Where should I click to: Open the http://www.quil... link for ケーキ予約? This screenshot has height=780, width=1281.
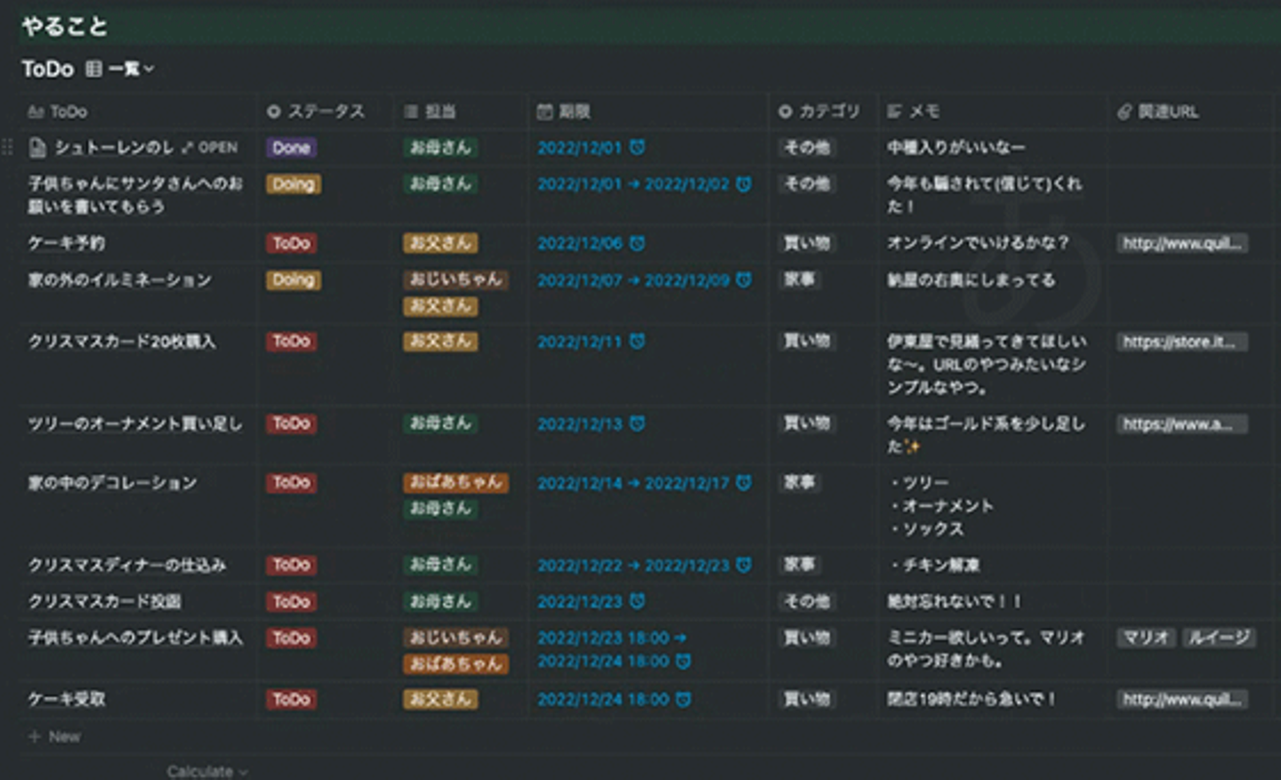pos(1182,243)
